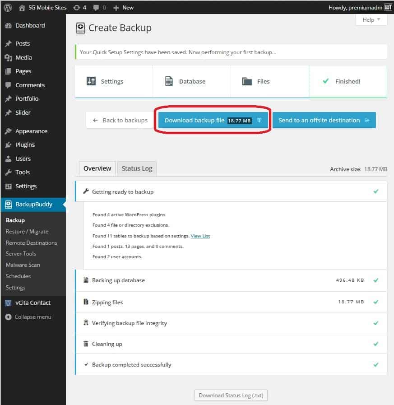The height and width of the screenshot is (405, 394).
Task: Click the Plugins plug icon
Action: click(x=8, y=145)
